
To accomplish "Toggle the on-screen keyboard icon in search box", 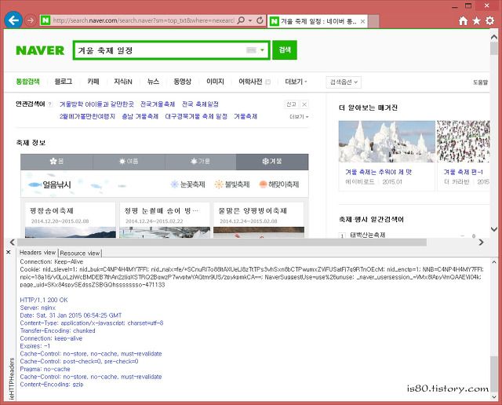I will 251,50.
